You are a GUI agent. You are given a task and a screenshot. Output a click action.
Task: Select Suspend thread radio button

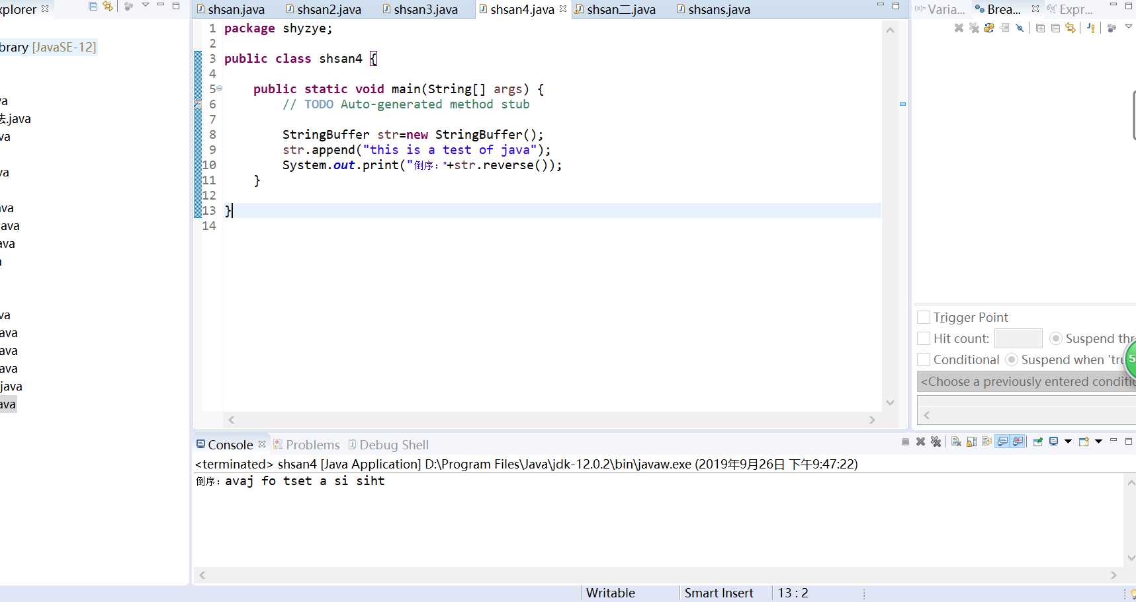[x=1056, y=338]
